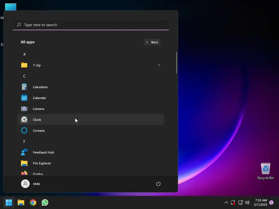Open File Explorer from the taskbar
The image size is (279, 209).
click(x=21, y=202)
